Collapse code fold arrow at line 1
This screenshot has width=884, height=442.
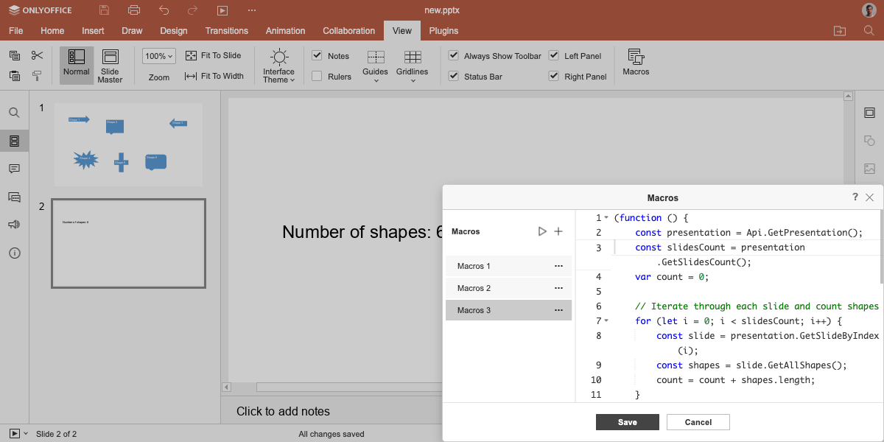point(606,218)
